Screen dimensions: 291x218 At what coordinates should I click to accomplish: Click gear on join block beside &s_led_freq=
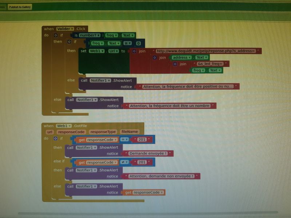[175, 64]
